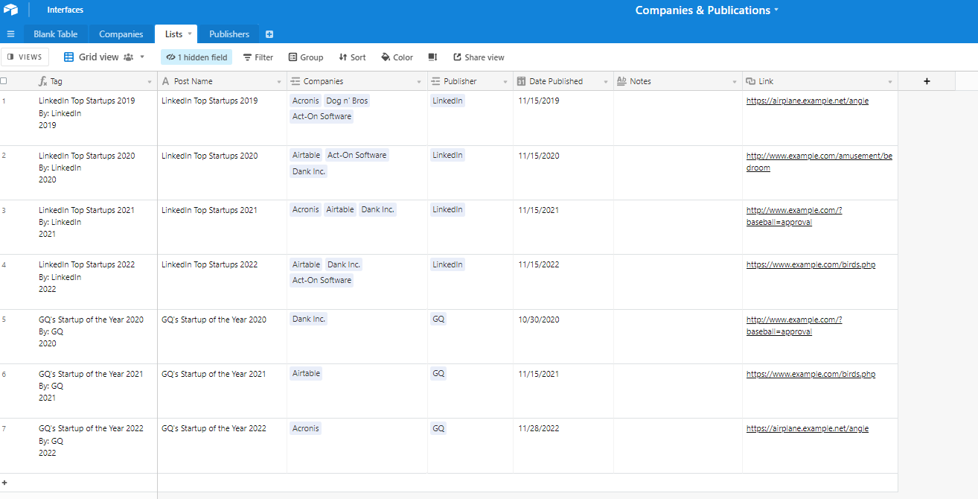Viewport: 978px width, 499px height.
Task: Open the Filter options
Action: tap(258, 57)
